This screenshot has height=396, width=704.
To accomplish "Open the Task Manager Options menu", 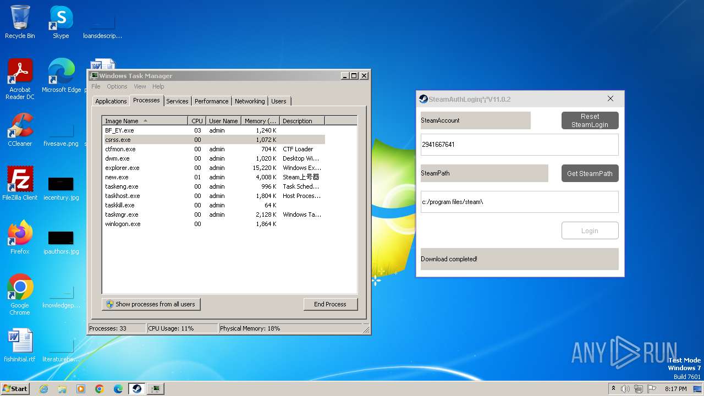I will pyautogui.click(x=117, y=86).
